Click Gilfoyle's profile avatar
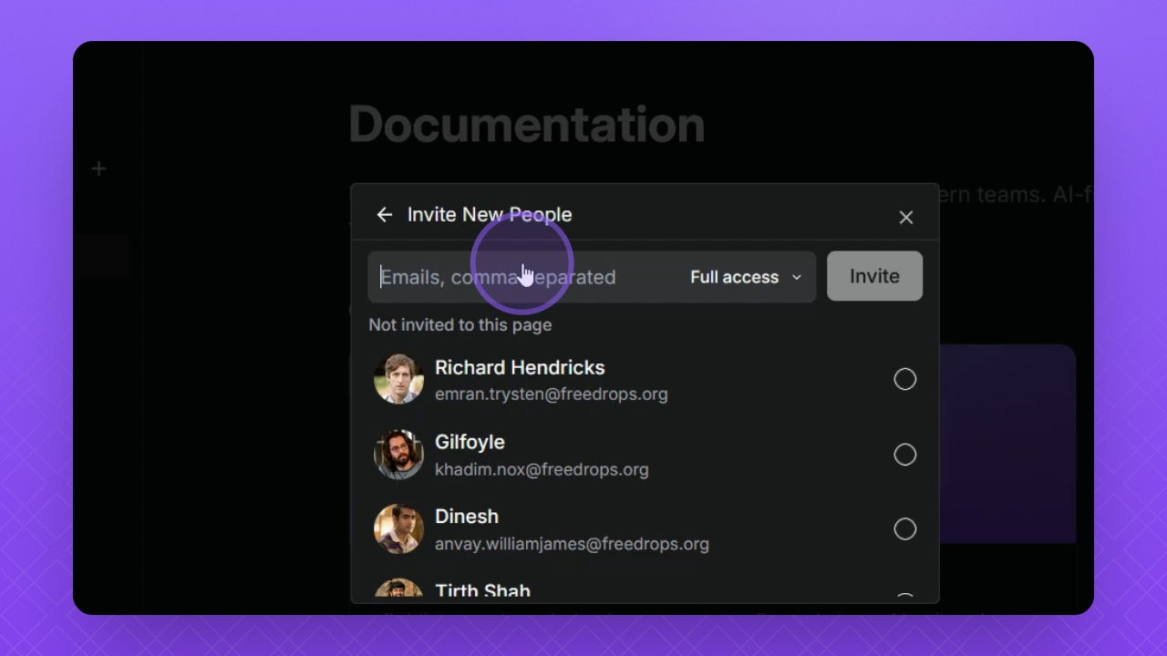The width and height of the screenshot is (1167, 656). click(398, 455)
